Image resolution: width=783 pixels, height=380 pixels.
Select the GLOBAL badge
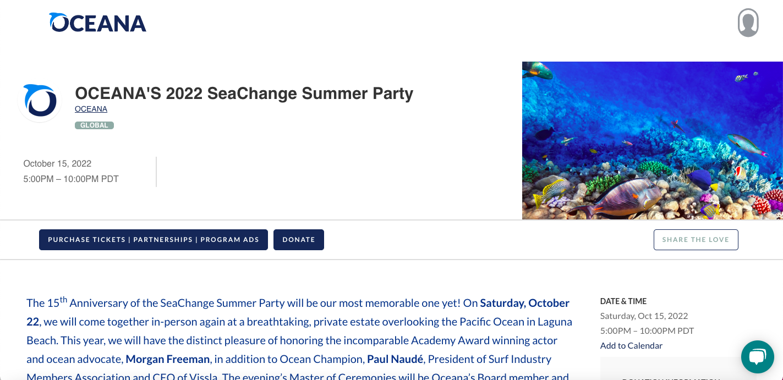[x=94, y=125]
